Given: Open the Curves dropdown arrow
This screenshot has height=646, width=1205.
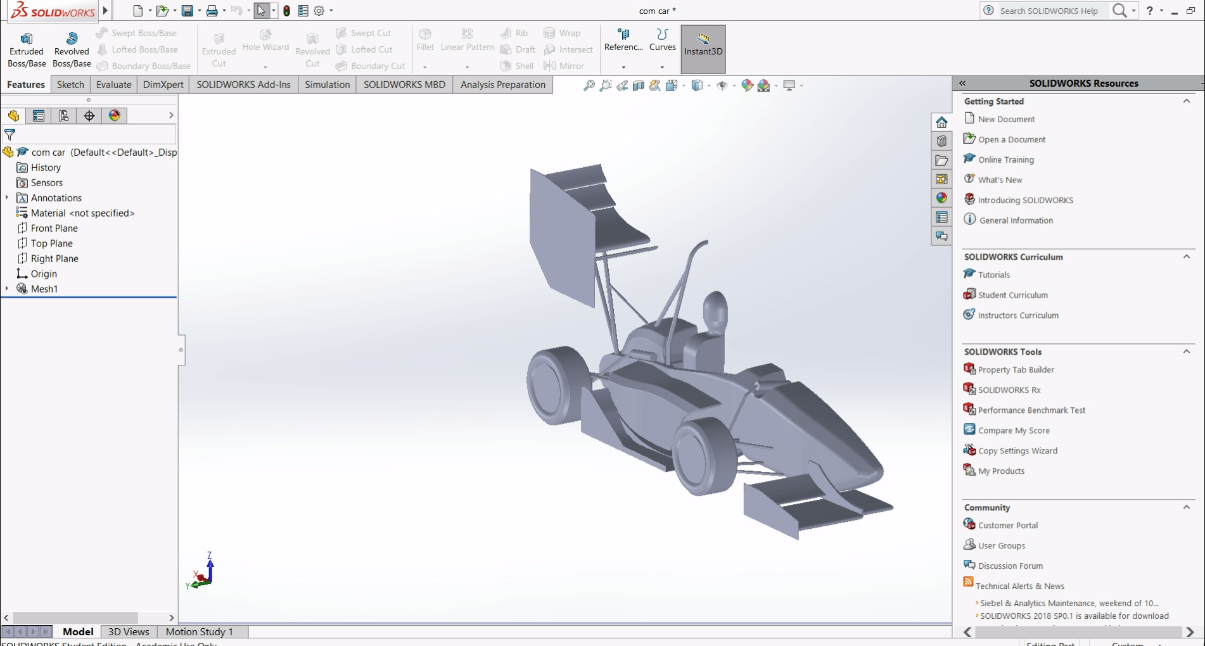Looking at the screenshot, I should click(x=662, y=67).
